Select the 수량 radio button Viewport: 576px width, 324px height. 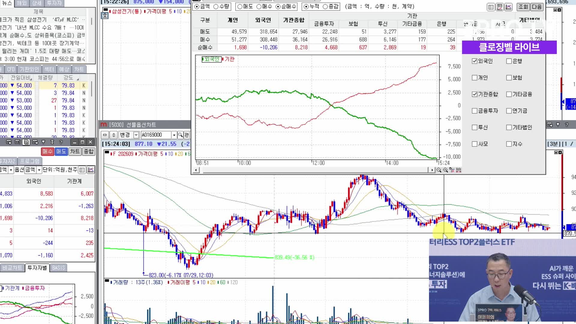click(216, 7)
